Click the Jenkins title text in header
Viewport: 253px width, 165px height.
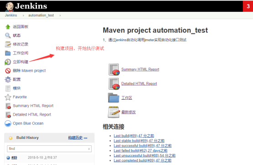coord(31,6)
